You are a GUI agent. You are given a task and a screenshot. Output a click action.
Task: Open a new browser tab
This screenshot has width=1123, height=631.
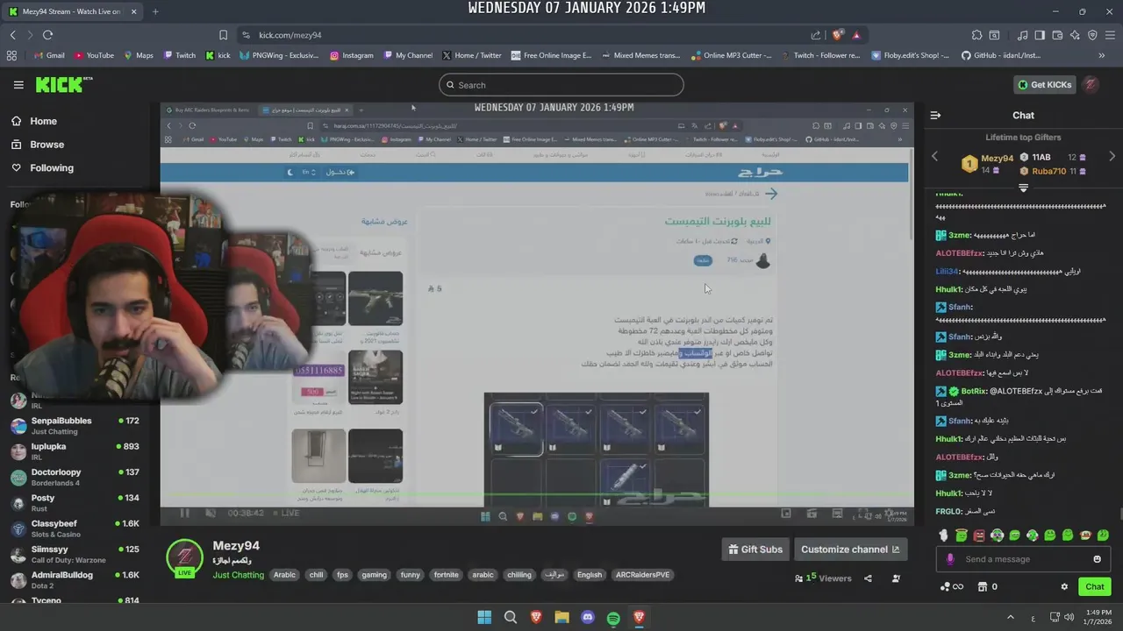tap(154, 11)
